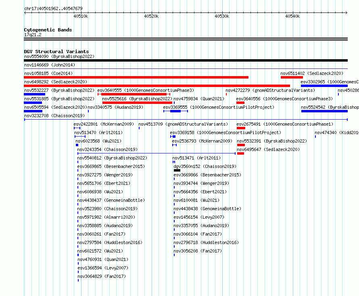Open the nsv1146669 (John2014) variant label
359x296 pixels.
(50, 65)
